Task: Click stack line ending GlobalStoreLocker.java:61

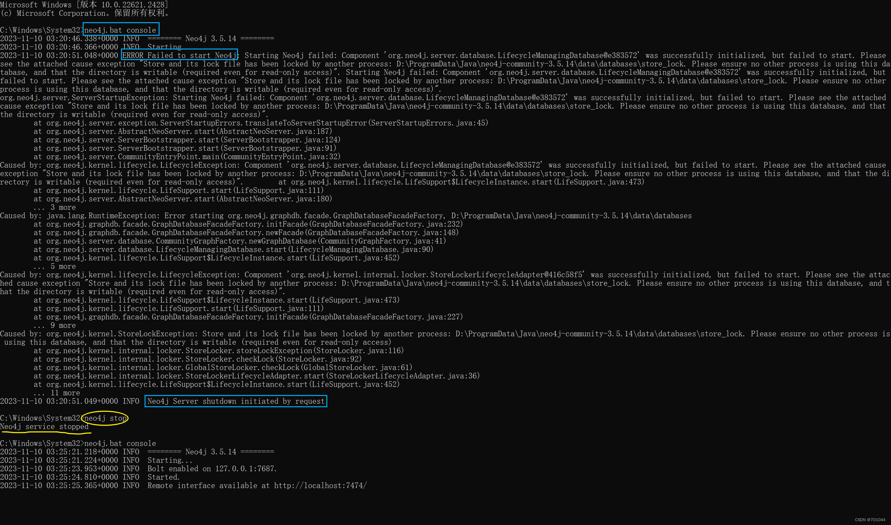Action: (x=223, y=368)
